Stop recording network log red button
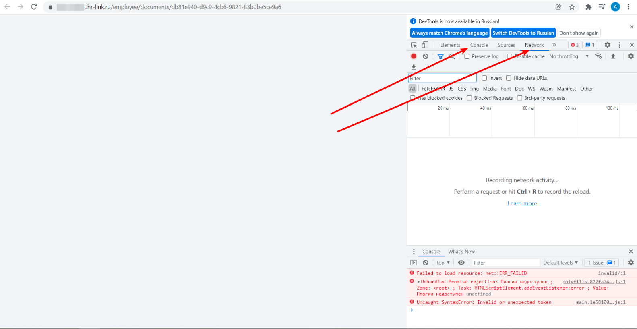 414,56
